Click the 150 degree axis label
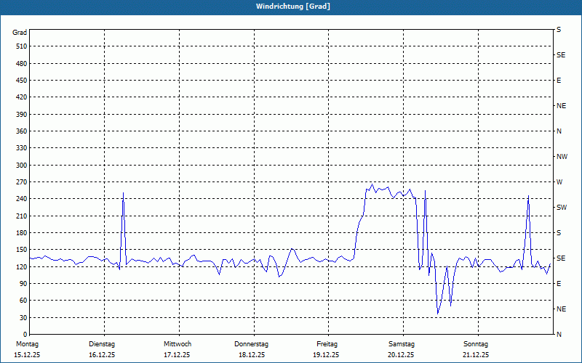Viewport: 582px width, 363px height. point(22,250)
